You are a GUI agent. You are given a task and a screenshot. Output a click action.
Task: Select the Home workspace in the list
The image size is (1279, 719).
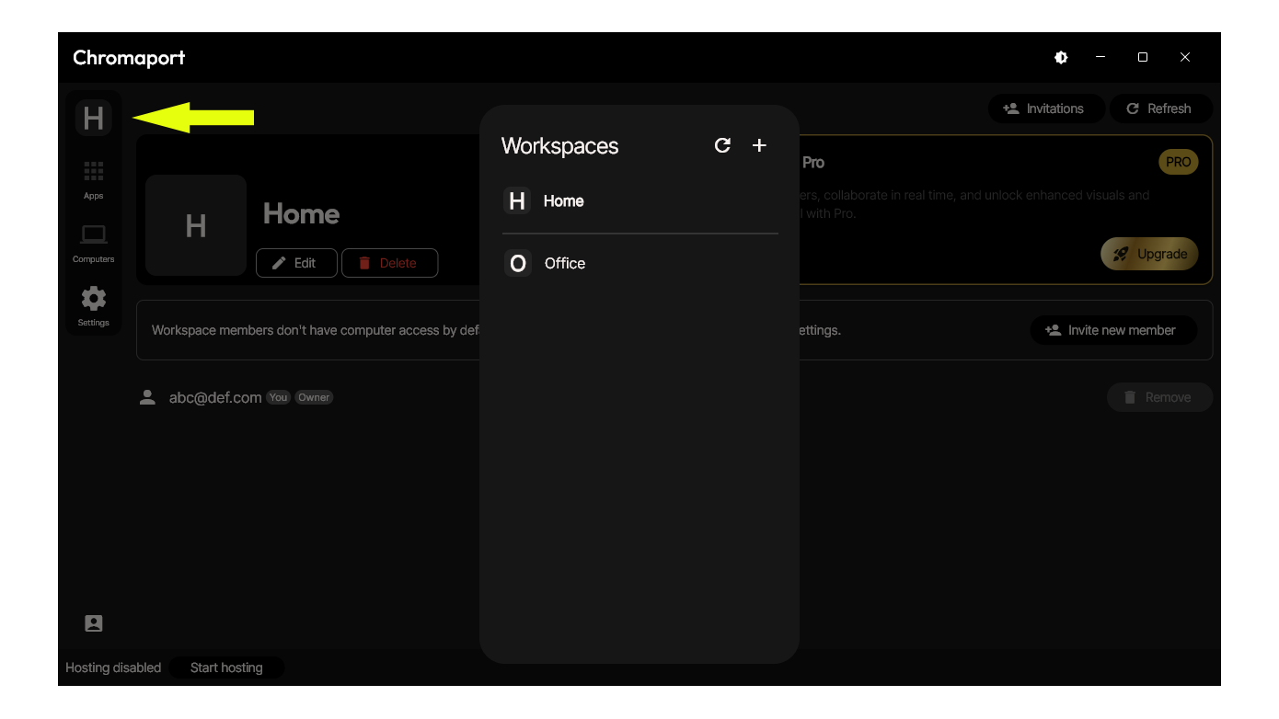(563, 201)
